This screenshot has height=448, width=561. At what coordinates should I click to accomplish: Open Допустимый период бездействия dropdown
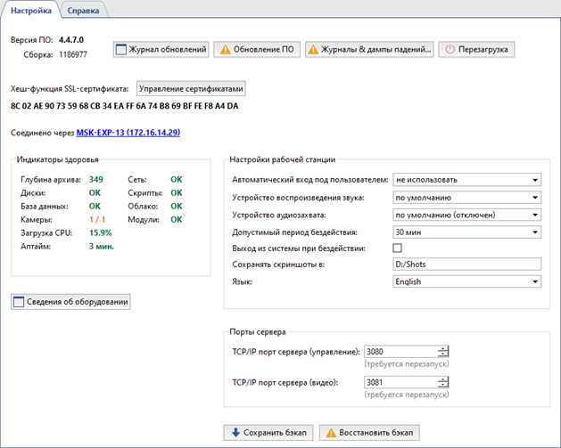coord(466,231)
